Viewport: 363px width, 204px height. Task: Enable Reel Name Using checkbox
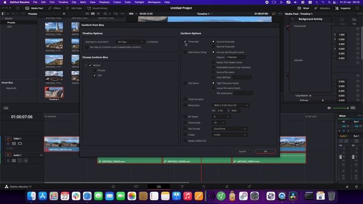point(185,52)
